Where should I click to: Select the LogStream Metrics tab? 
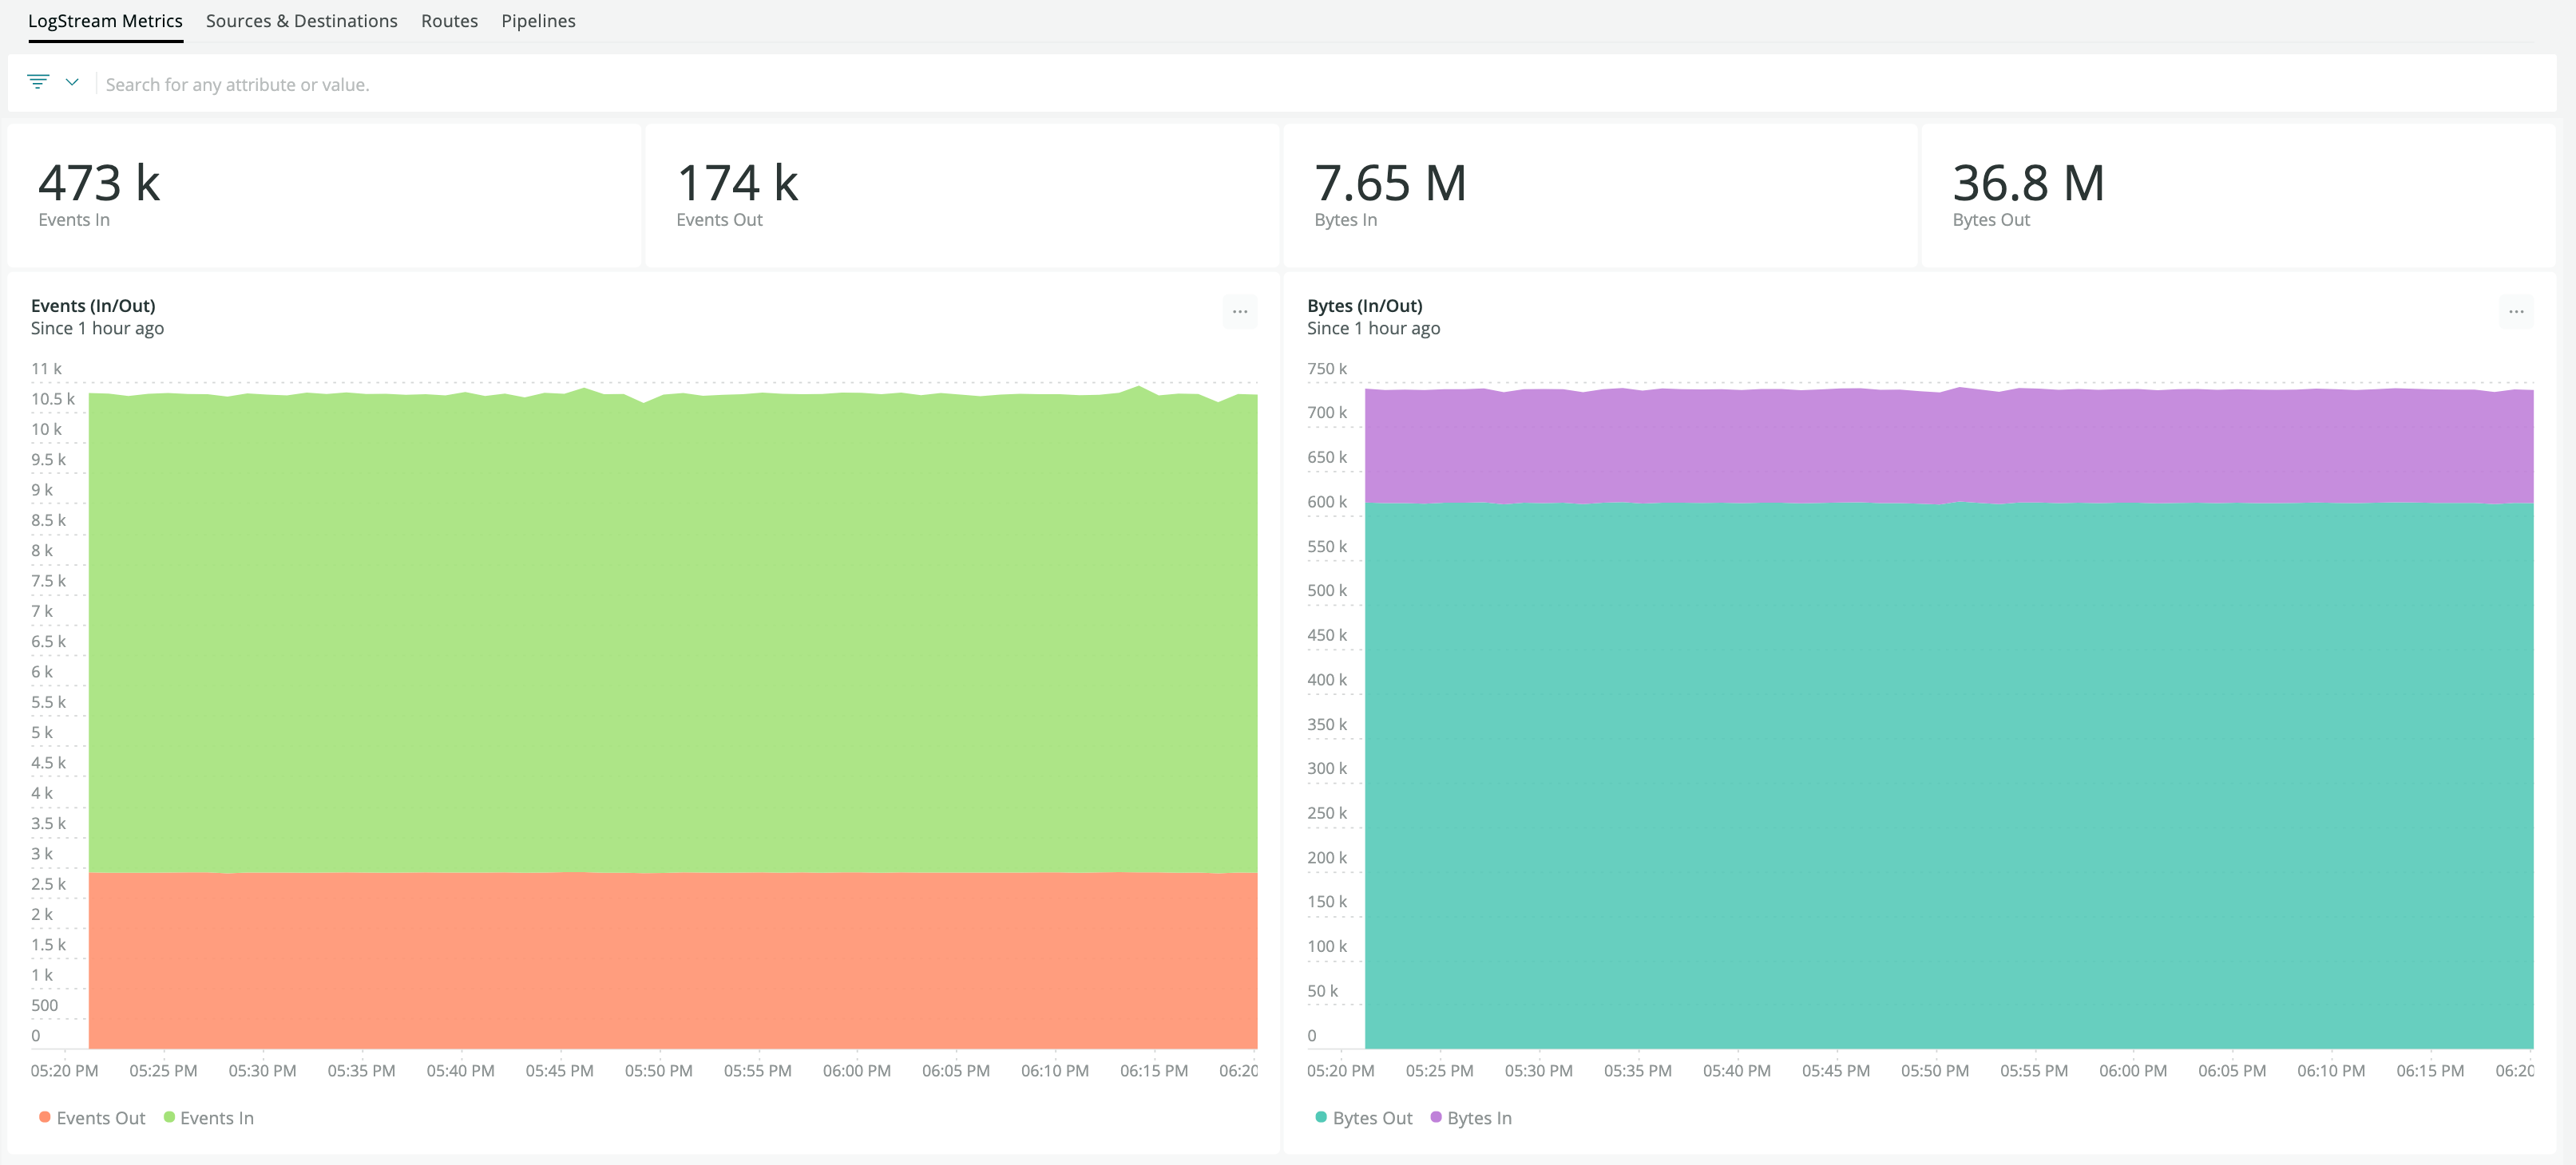click(105, 21)
